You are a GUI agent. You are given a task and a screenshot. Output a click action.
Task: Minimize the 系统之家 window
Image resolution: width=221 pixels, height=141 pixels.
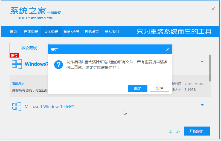tap(205, 10)
